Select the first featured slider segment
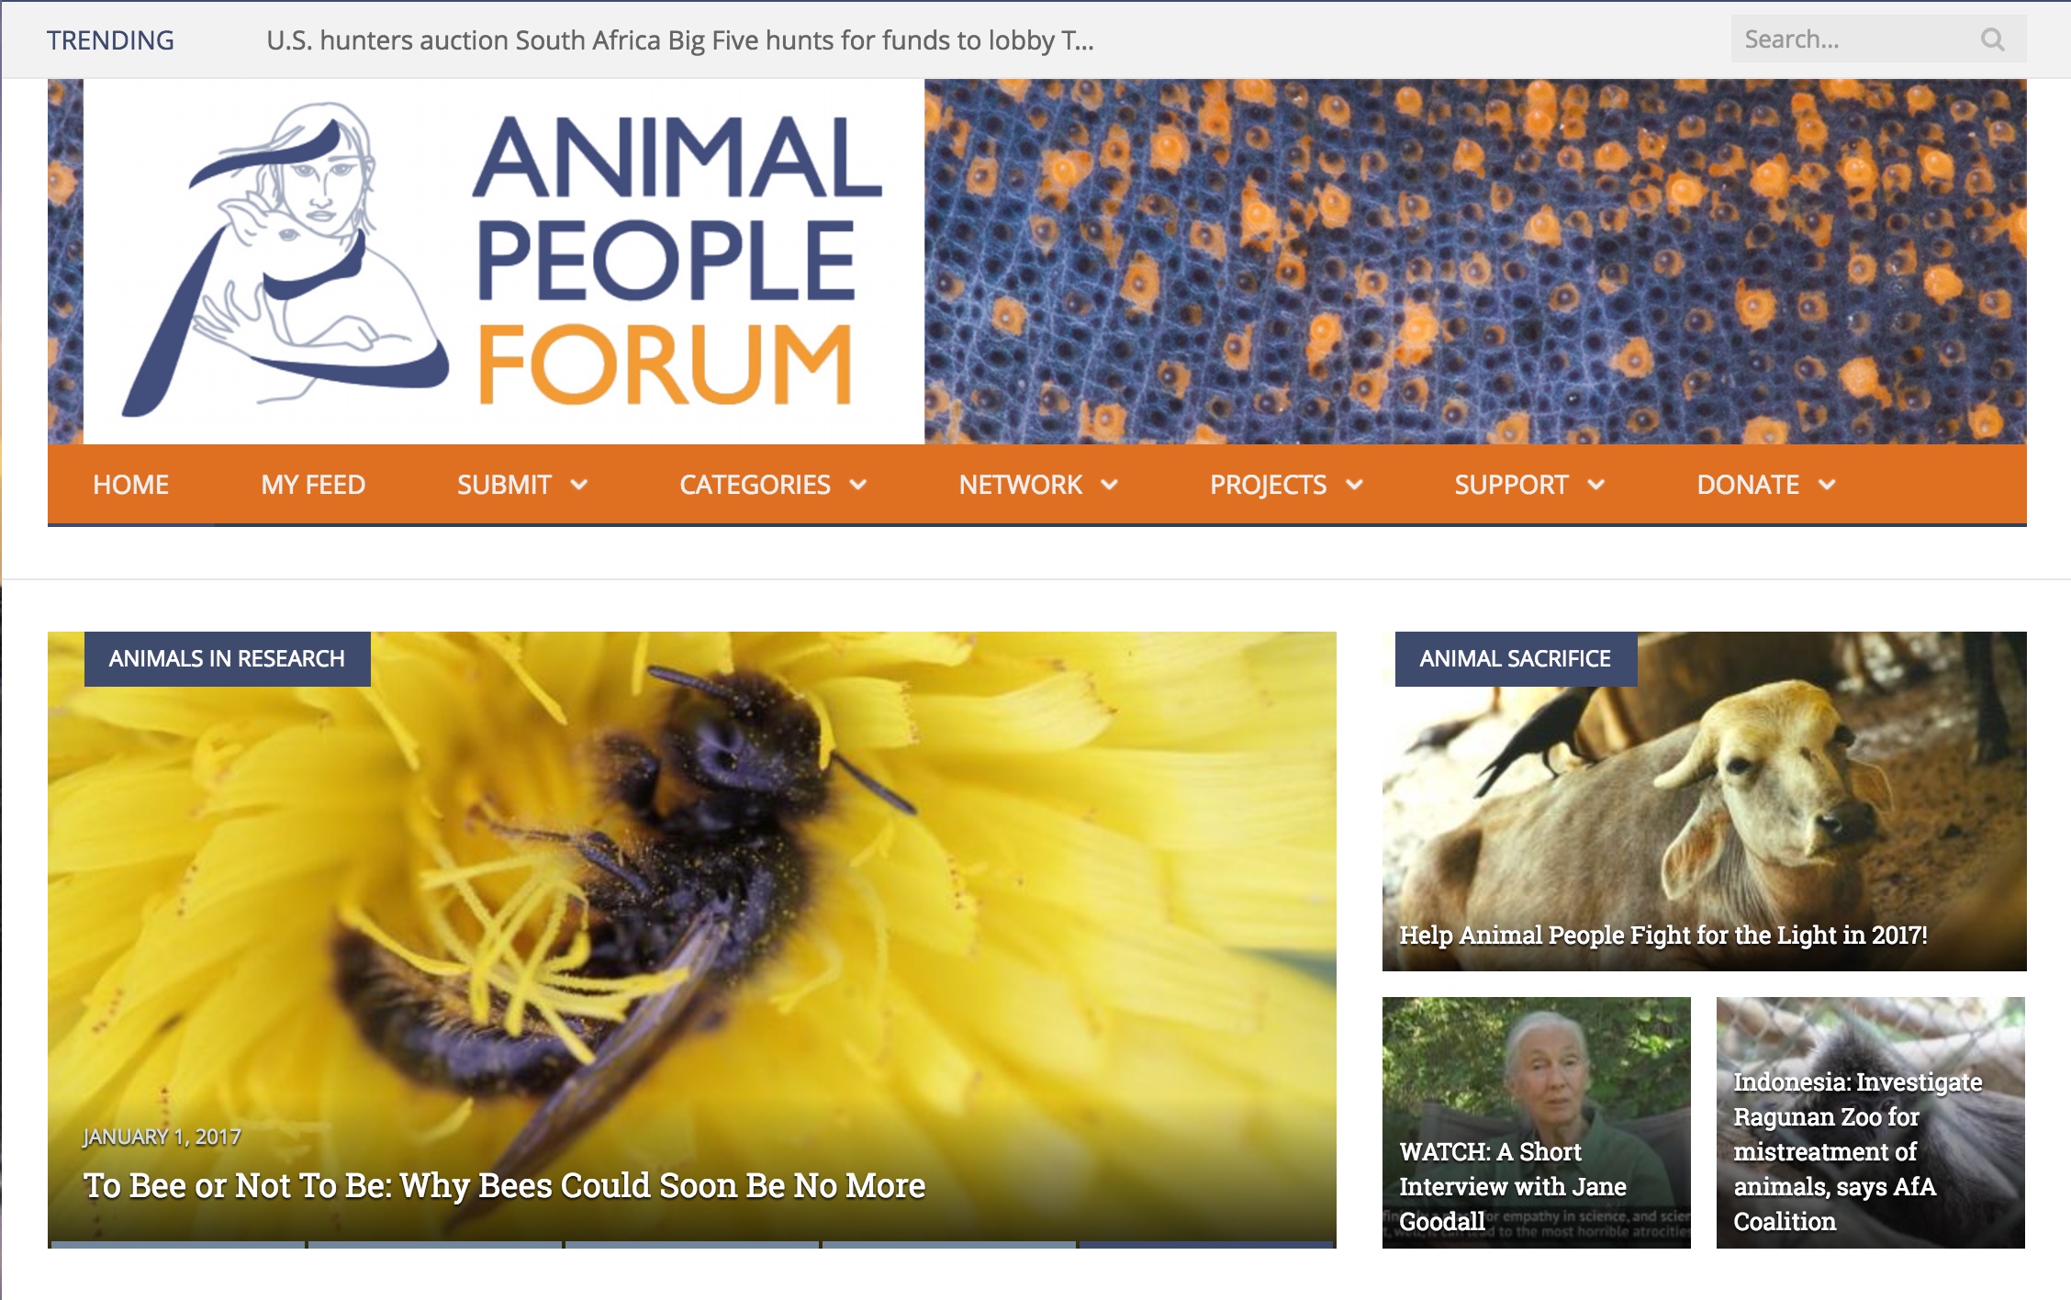 coord(178,1244)
